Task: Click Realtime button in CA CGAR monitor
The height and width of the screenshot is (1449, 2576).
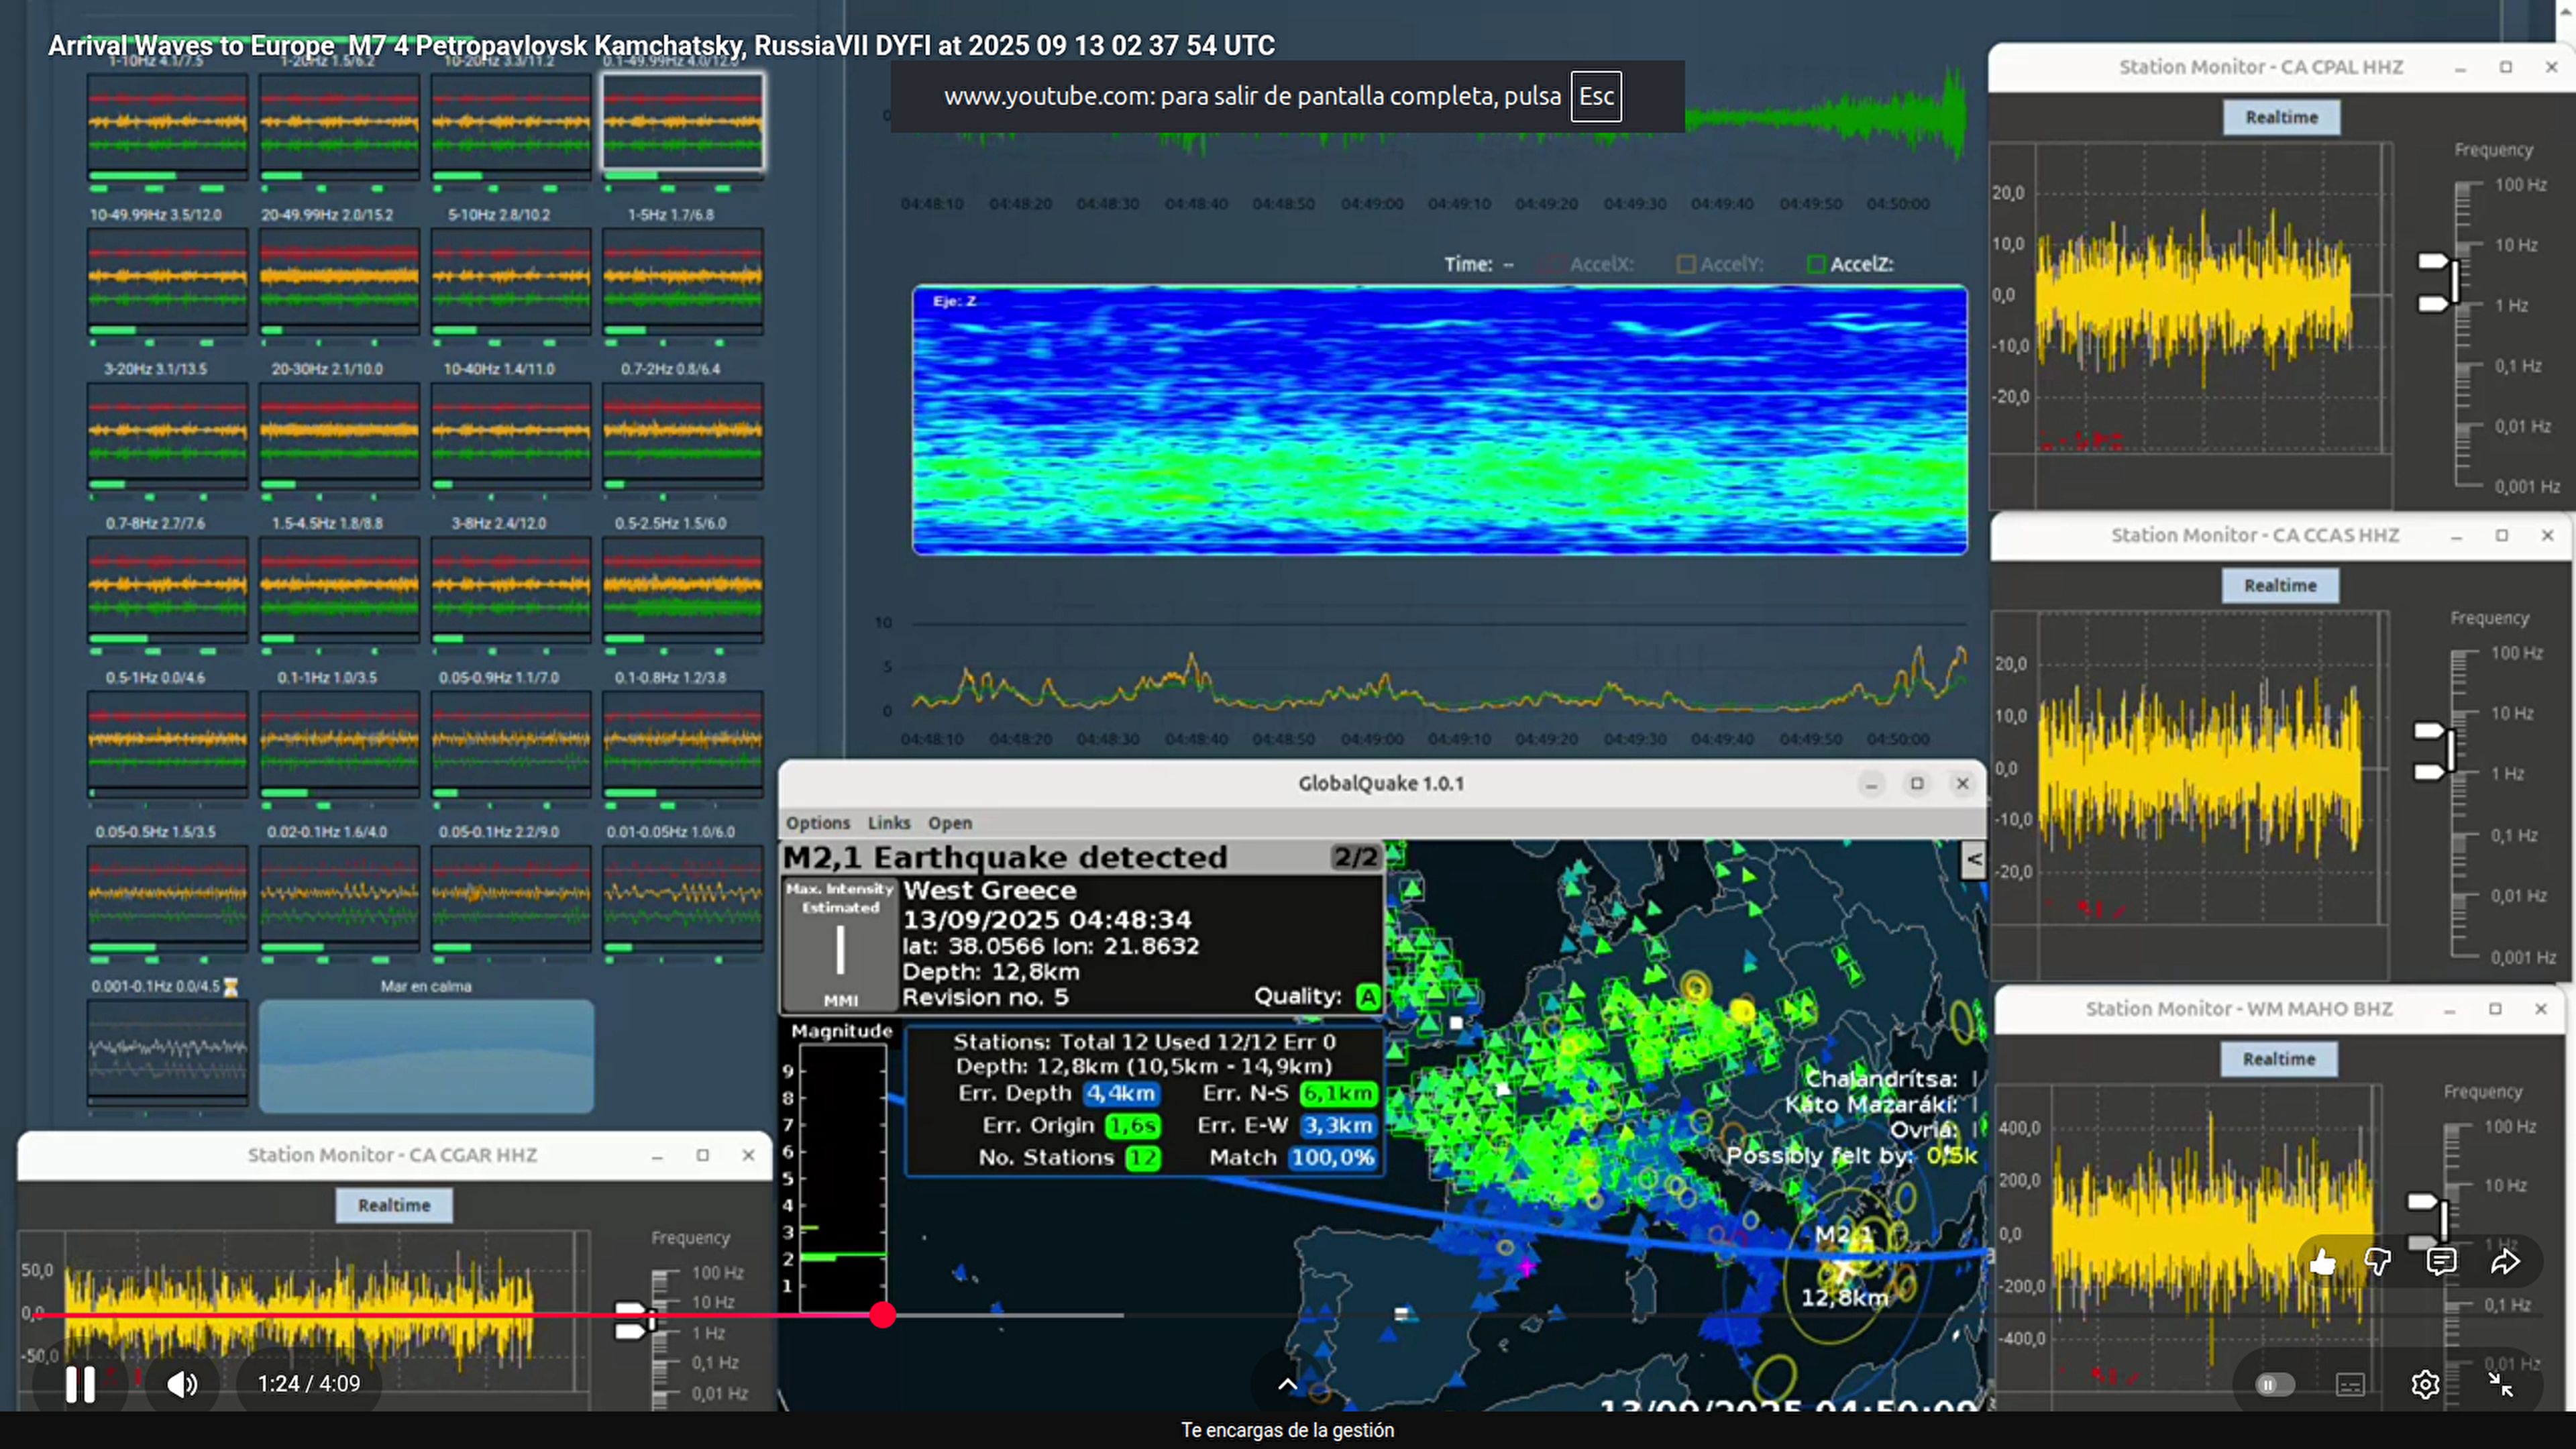Action: click(394, 1205)
